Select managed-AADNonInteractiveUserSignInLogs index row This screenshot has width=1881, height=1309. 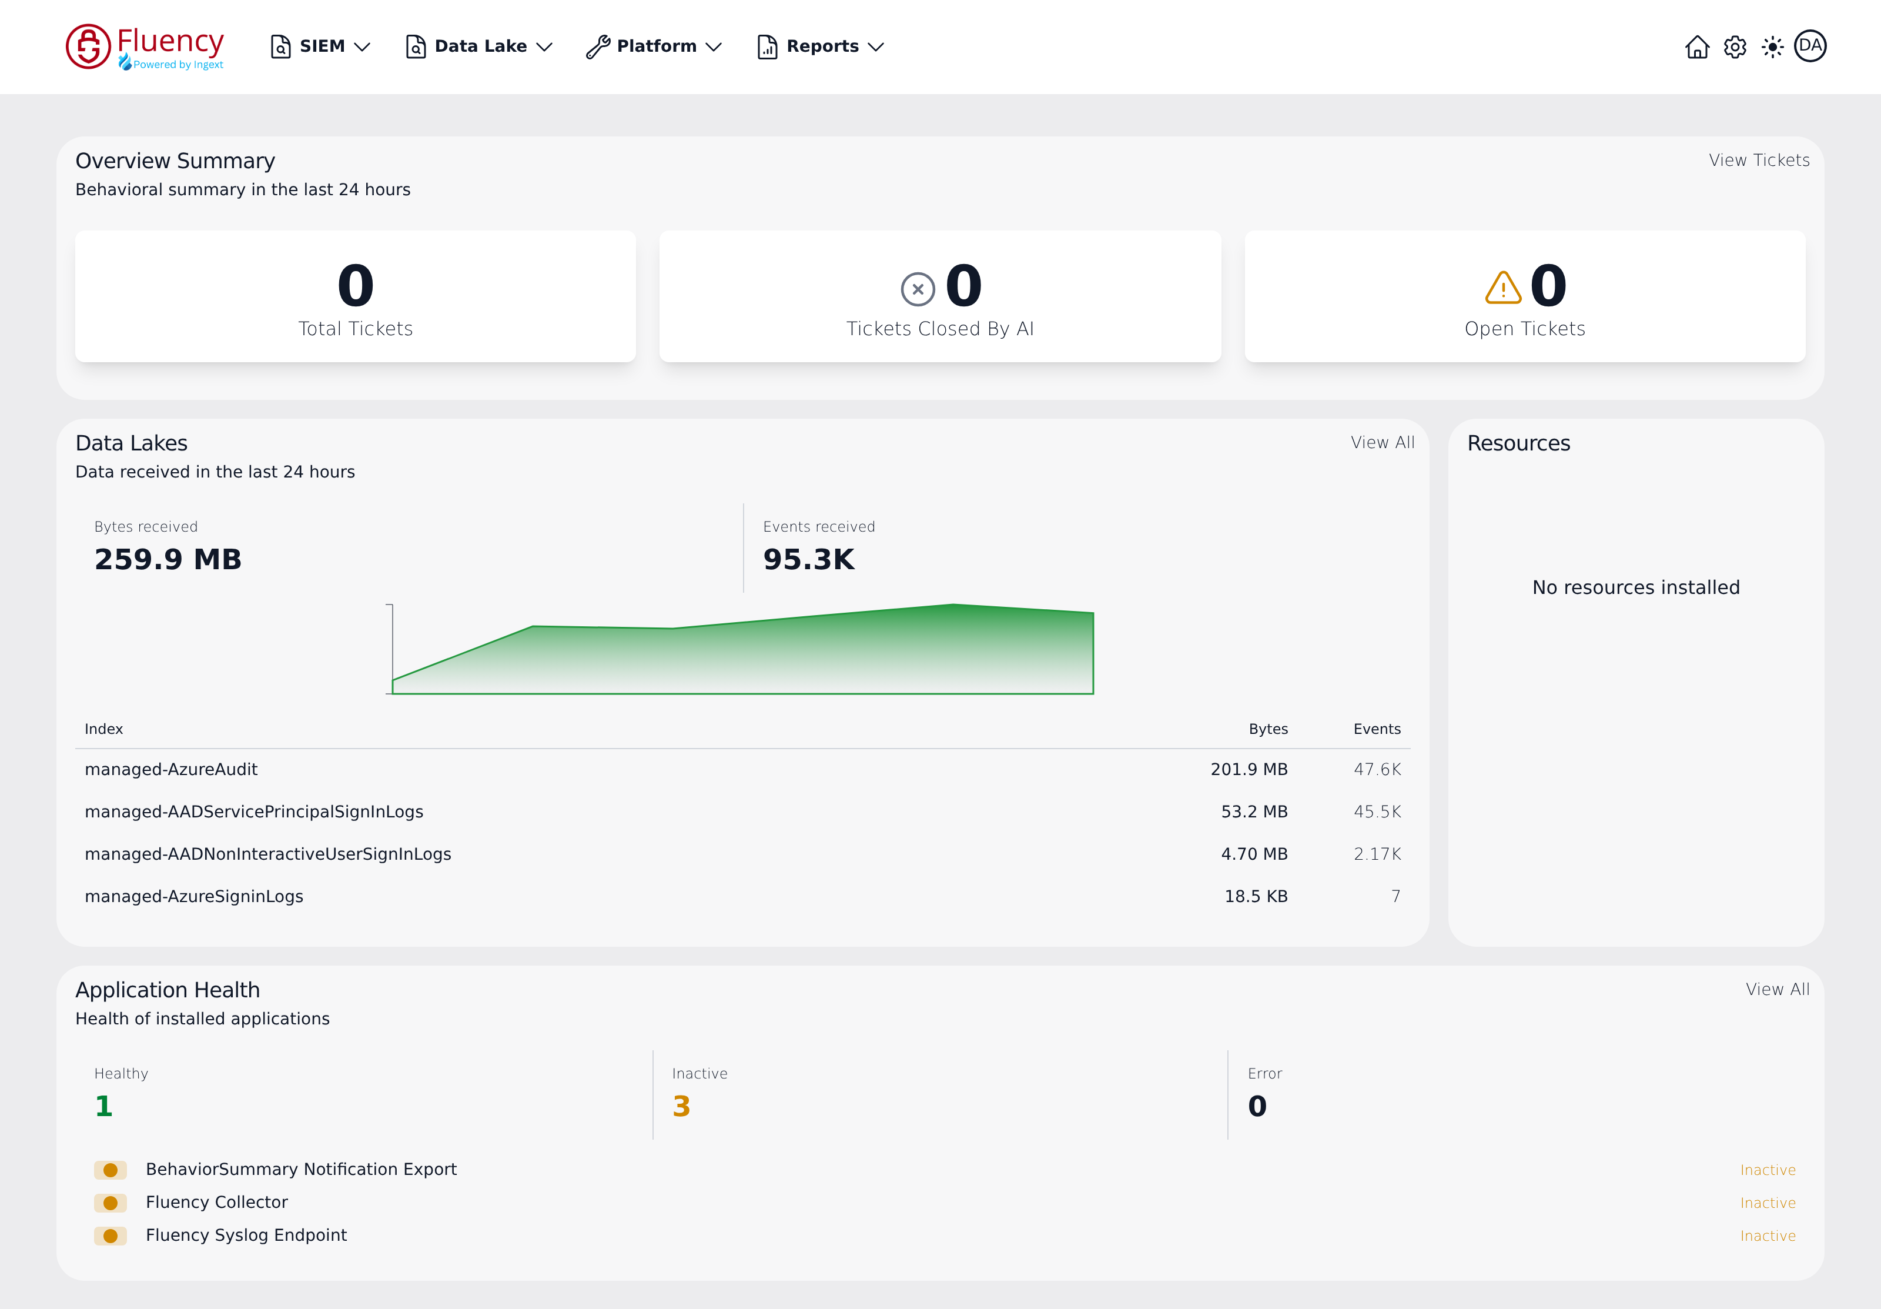[x=743, y=853]
